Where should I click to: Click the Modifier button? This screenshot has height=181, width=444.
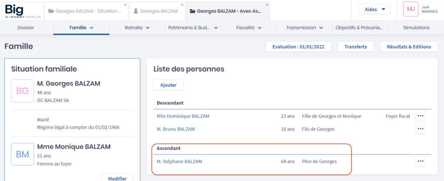pos(117,178)
